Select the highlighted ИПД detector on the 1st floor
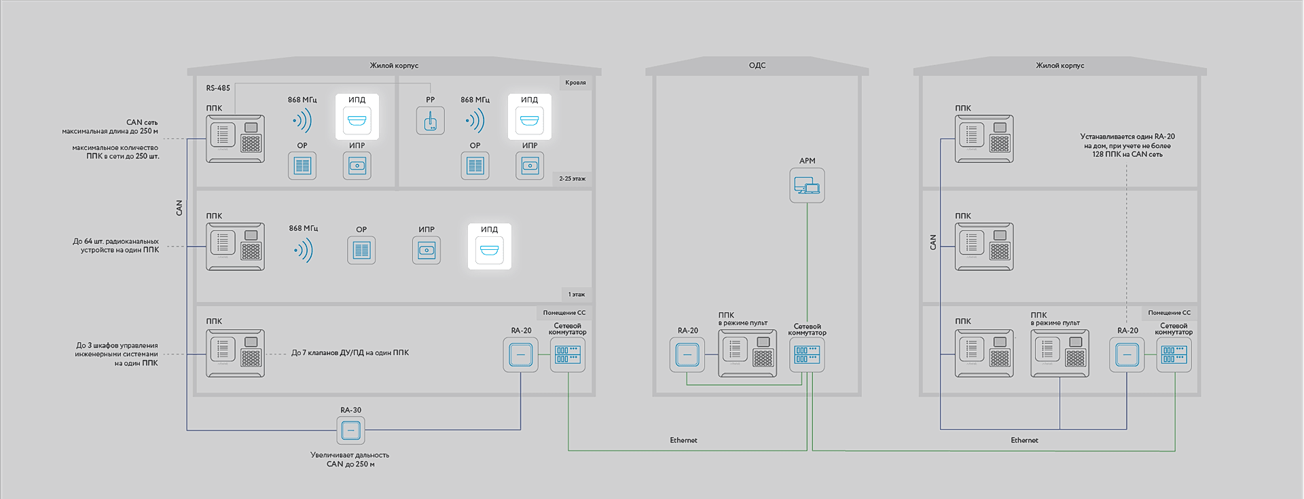This screenshot has height=499, width=1304. click(x=489, y=251)
